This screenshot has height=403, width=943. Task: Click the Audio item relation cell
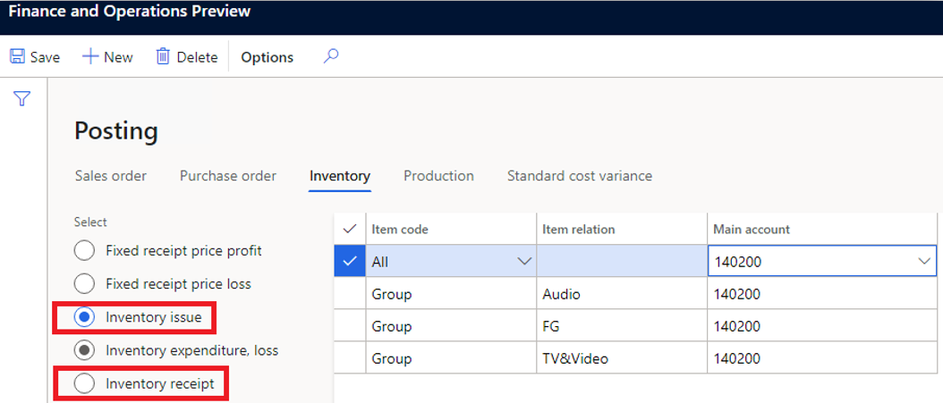tap(621, 294)
